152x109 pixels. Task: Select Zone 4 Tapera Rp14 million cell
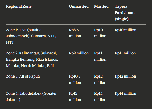point(125,93)
